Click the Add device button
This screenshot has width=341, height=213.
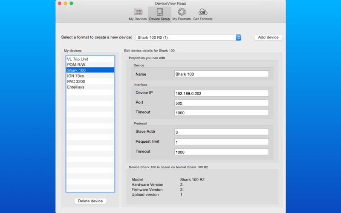(268, 37)
